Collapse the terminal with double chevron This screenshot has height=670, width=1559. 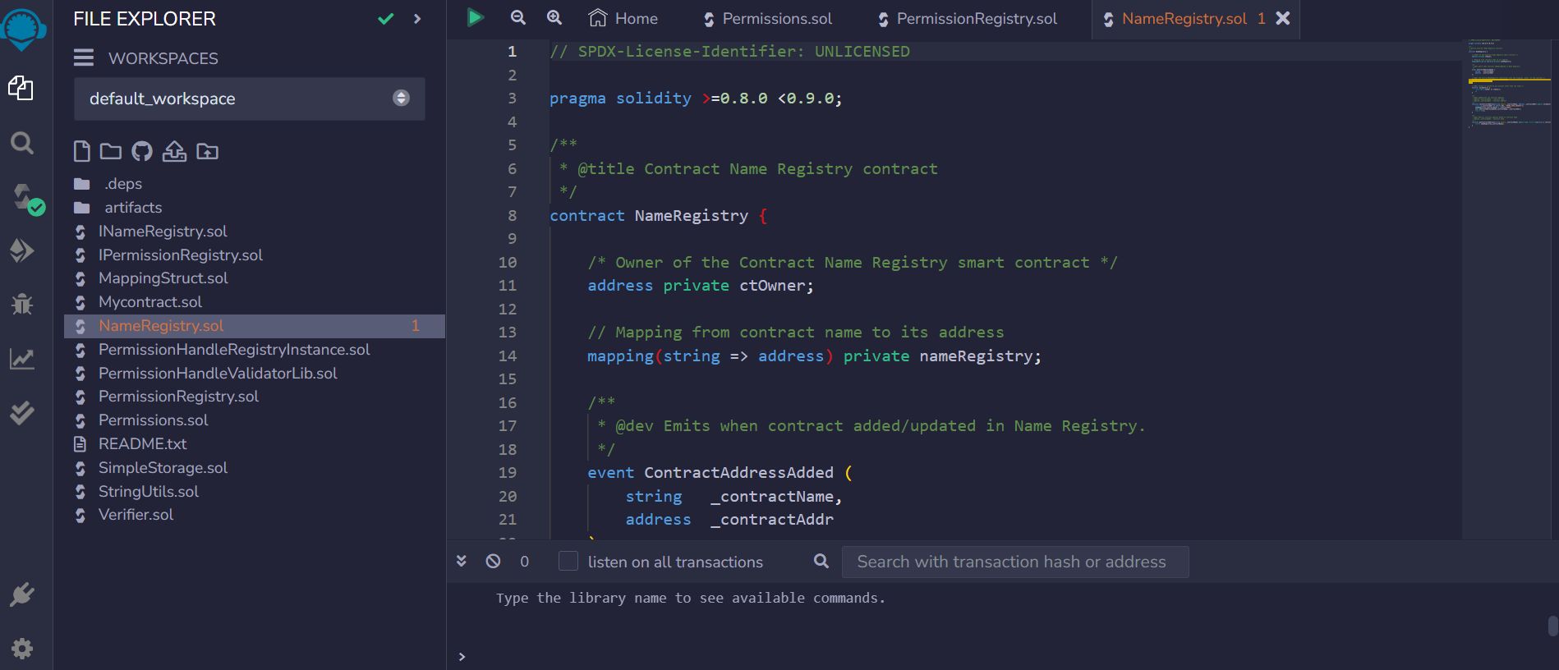461,561
